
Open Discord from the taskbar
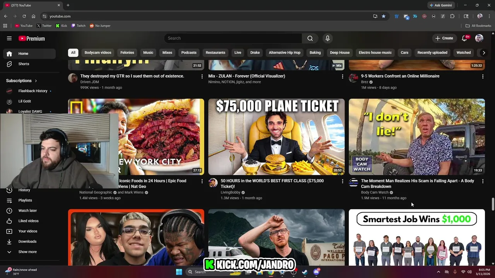(x=316, y=272)
